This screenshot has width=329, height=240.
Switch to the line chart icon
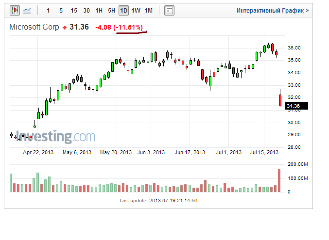[27, 11]
